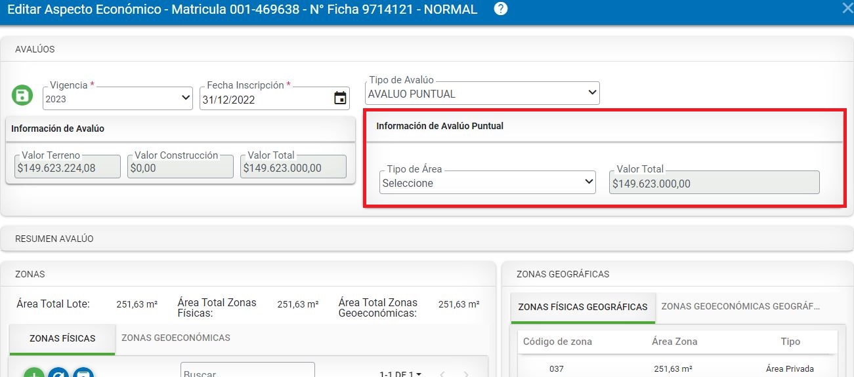854x377 pixels.
Task: Go to previous page of zones
Action: (x=442, y=374)
